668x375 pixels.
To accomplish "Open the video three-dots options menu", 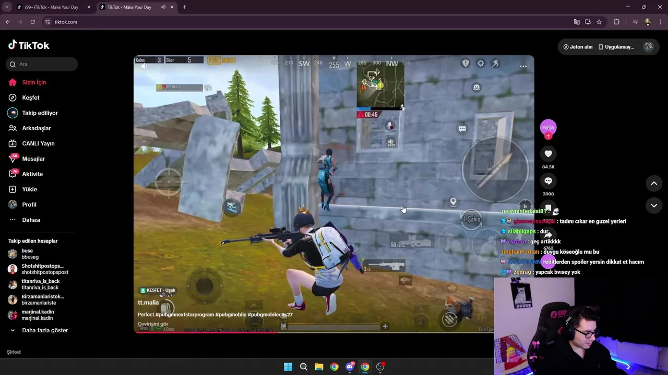I will point(523,66).
